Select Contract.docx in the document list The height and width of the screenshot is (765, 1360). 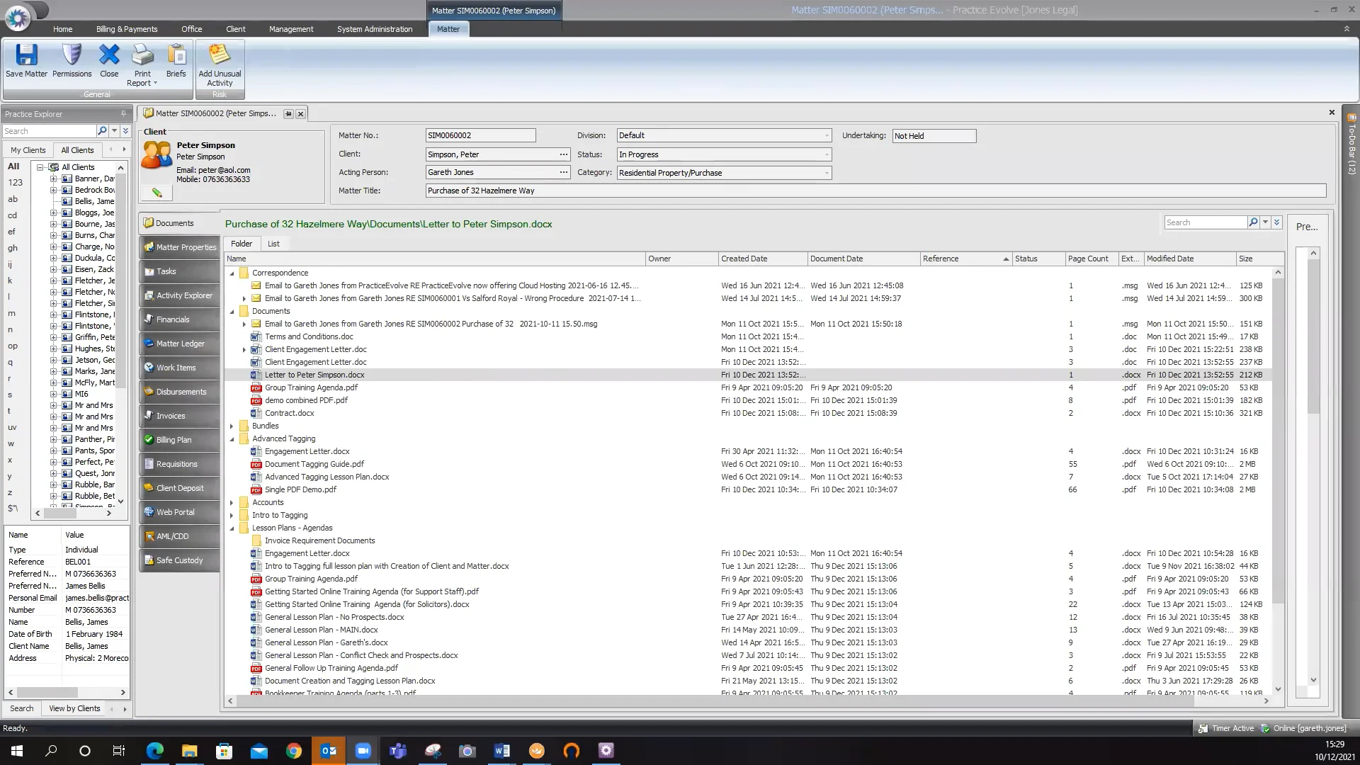(289, 413)
